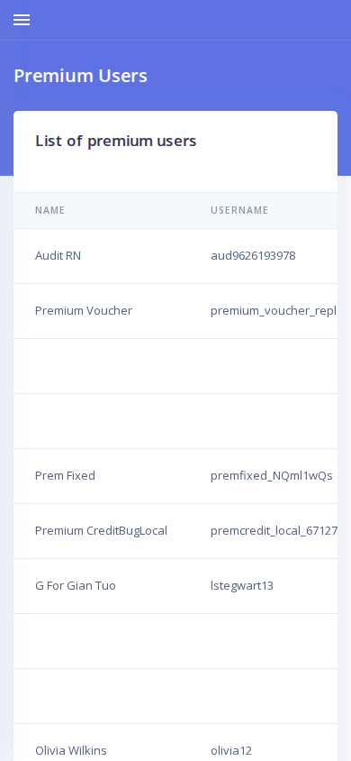Click the USERNAME column header

point(239,210)
